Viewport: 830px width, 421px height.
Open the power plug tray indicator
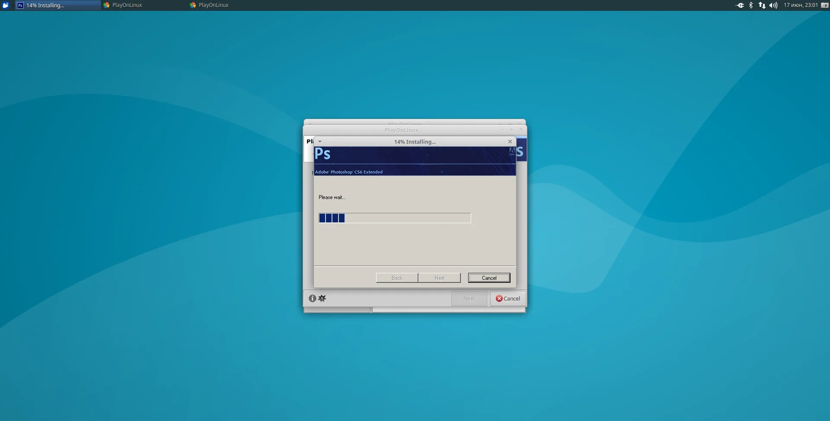click(x=740, y=5)
